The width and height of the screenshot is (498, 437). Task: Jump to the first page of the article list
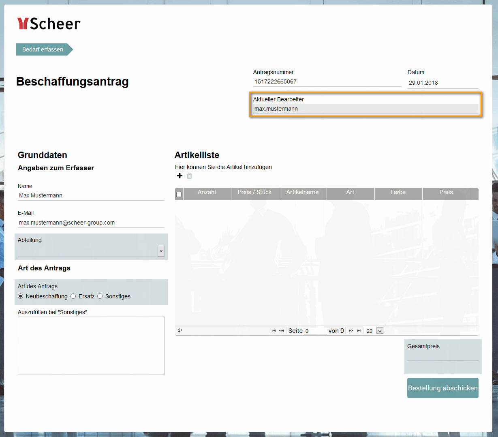coord(273,330)
